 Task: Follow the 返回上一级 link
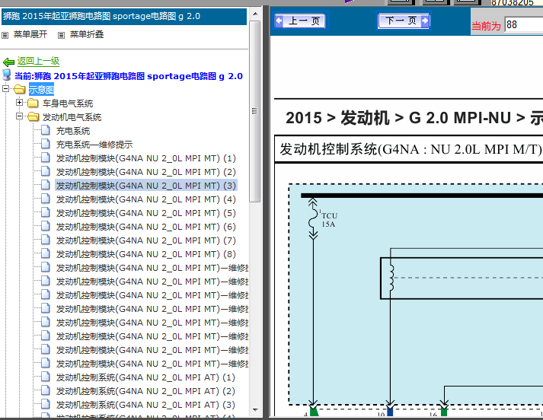coord(38,61)
